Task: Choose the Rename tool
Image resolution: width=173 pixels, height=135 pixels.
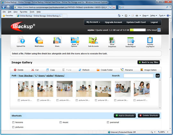Action: pyautogui.click(x=127, y=70)
